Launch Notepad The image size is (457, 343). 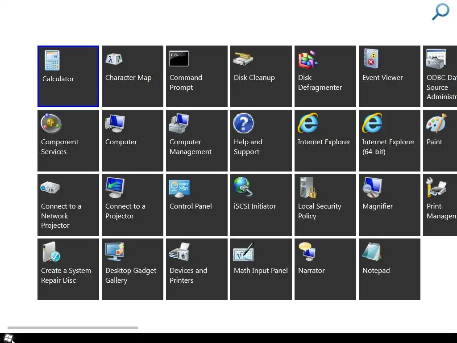pos(390,269)
